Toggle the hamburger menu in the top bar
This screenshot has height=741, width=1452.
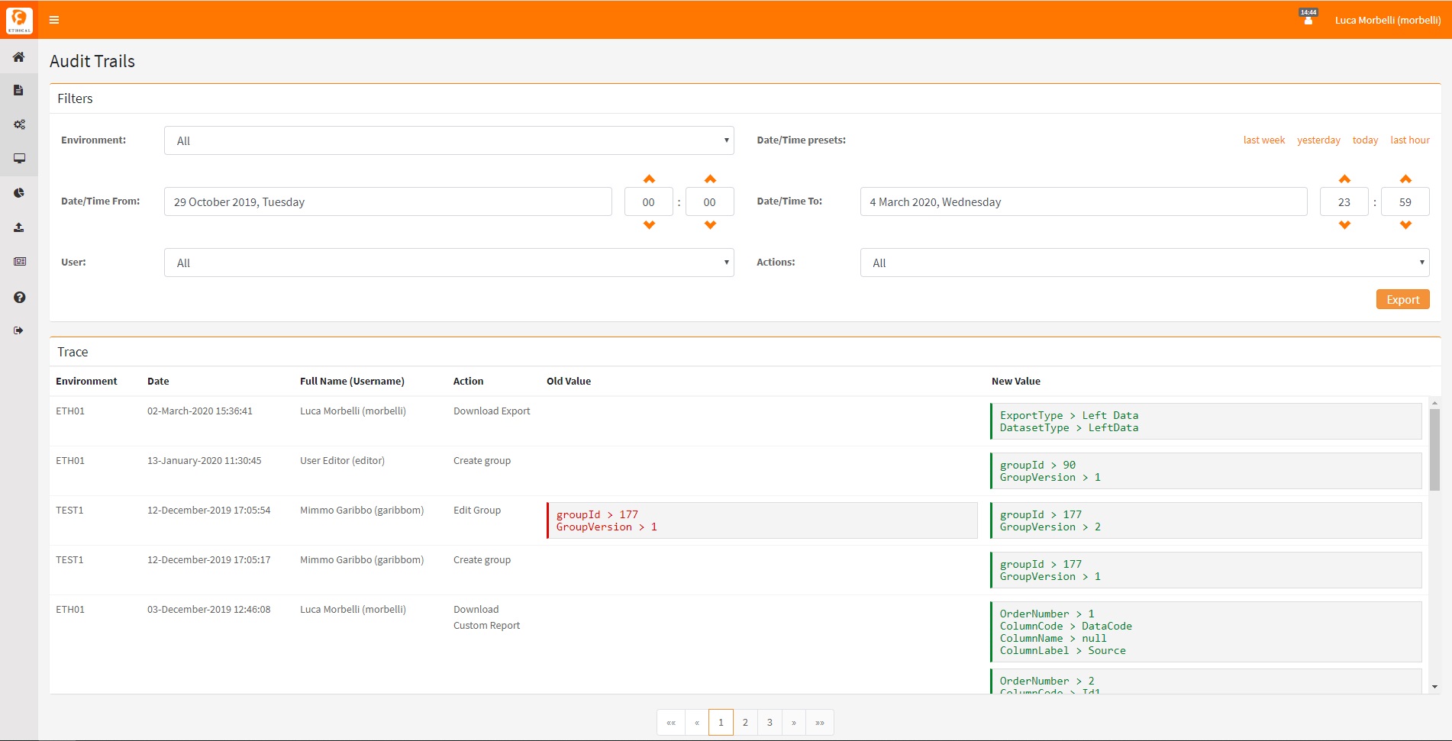coord(53,20)
